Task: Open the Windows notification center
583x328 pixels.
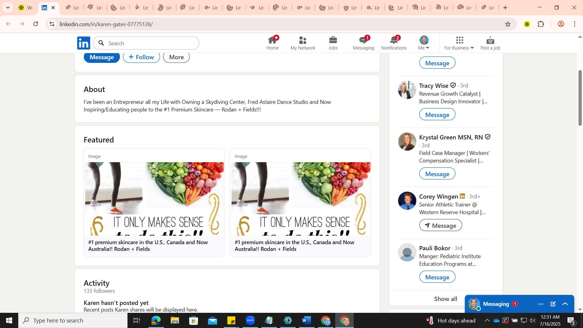Action: (571, 320)
